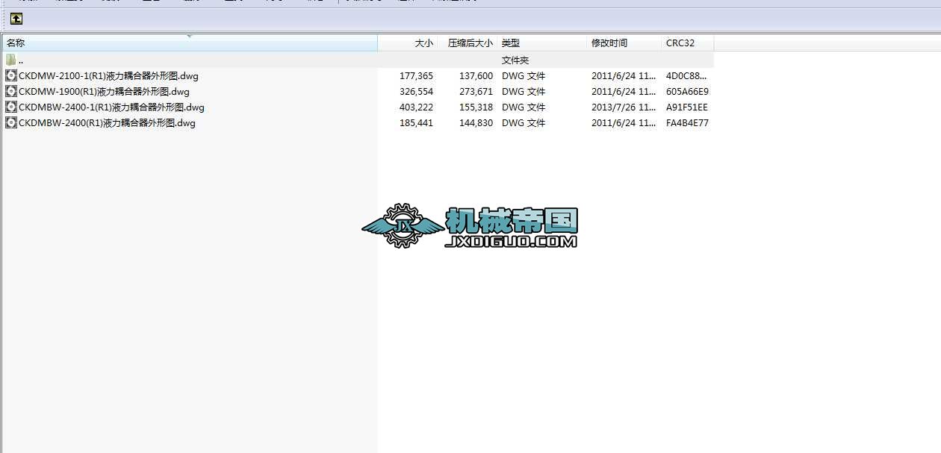
Task: Click CRC32 value A91F51EE
Action: pos(687,107)
